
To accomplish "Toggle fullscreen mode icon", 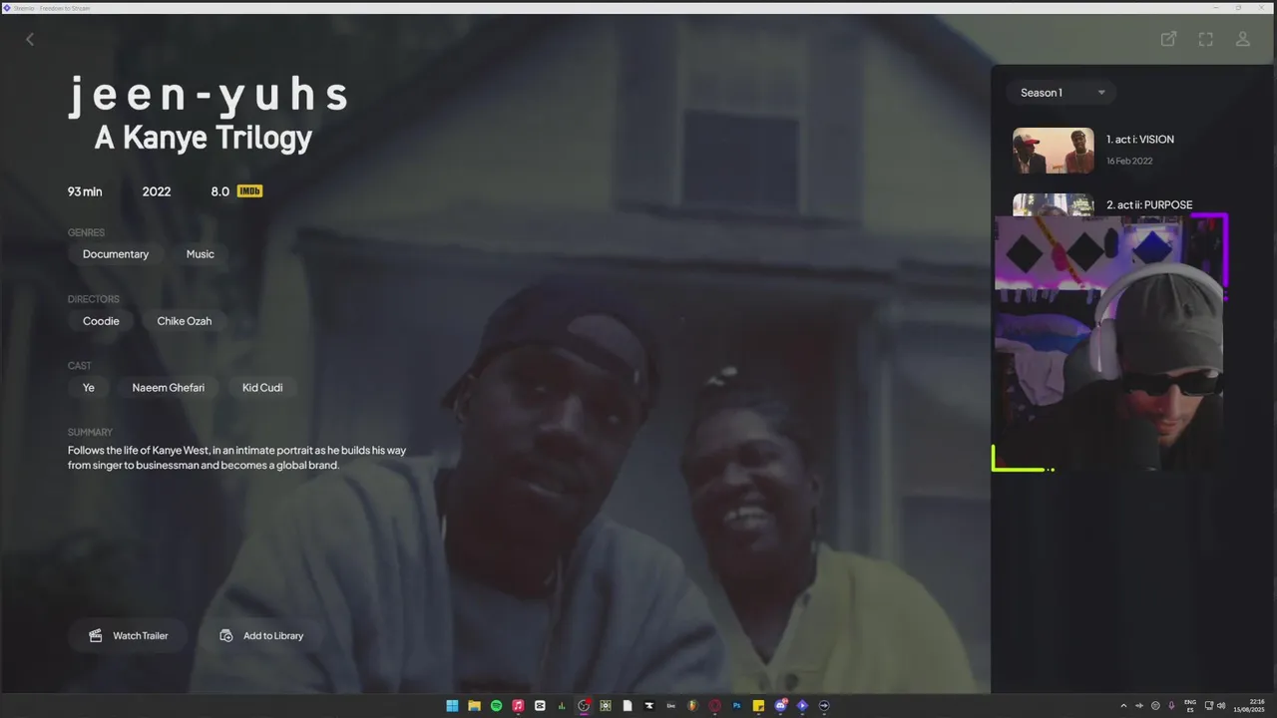I will tap(1205, 39).
